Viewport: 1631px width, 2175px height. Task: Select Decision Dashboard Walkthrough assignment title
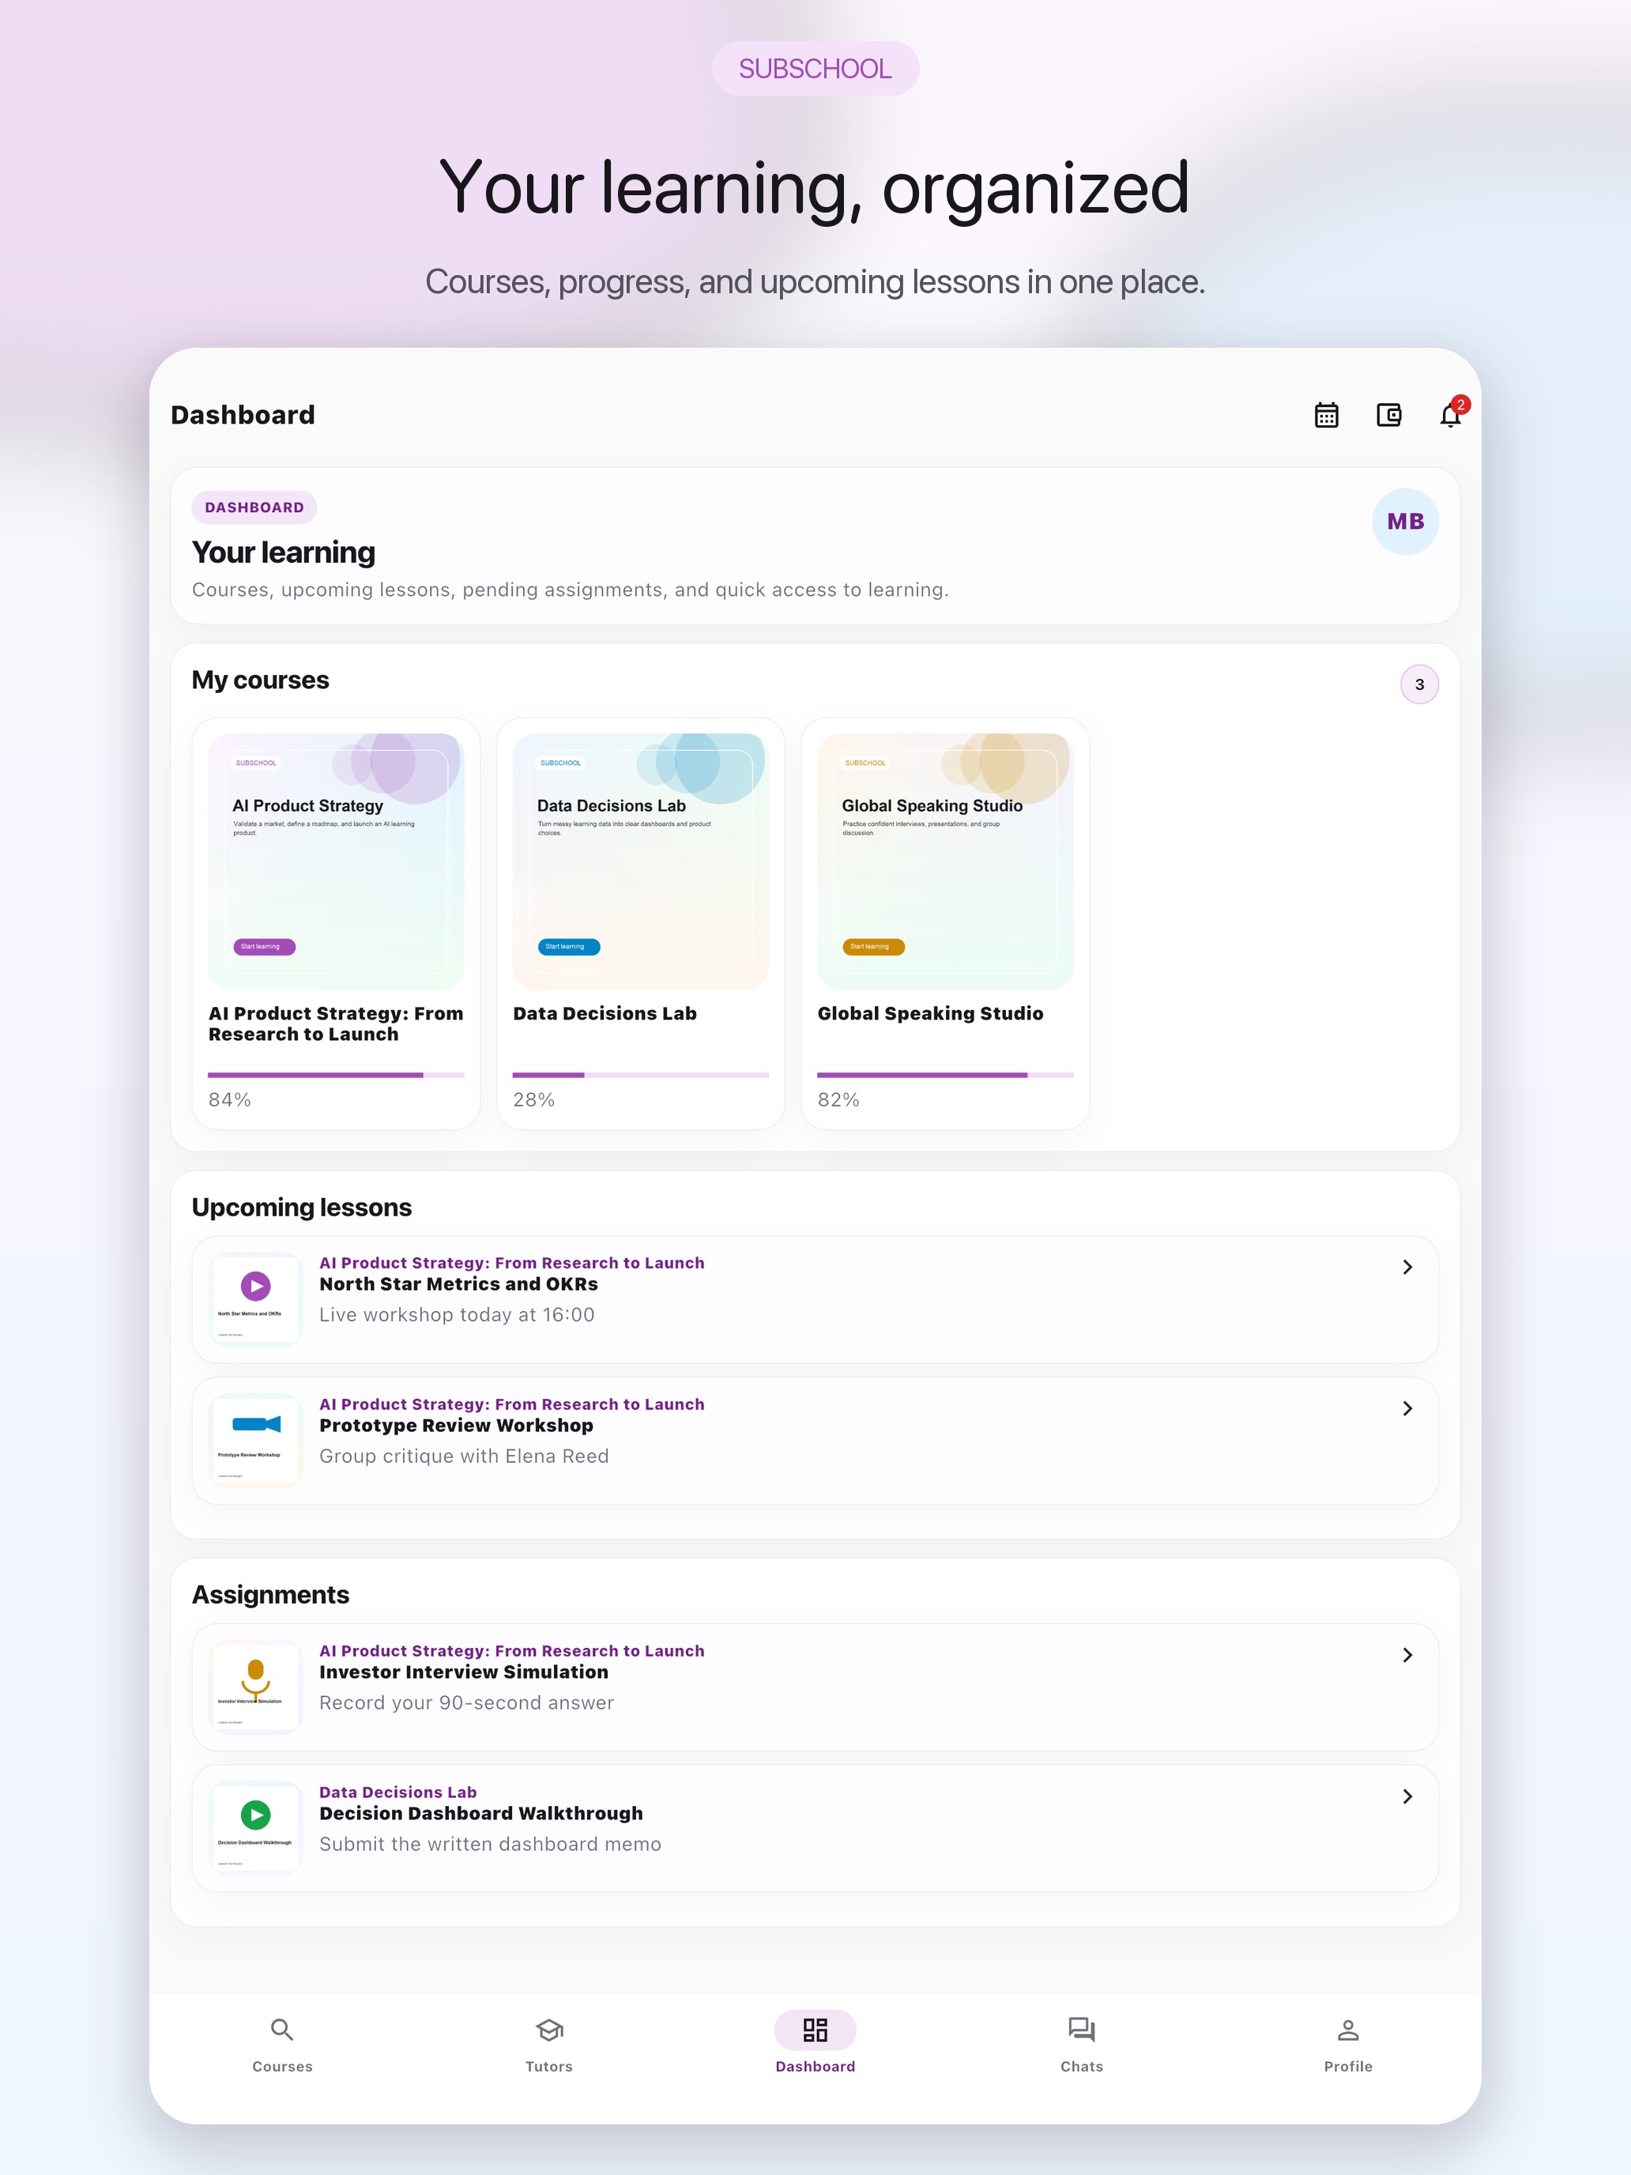[x=482, y=1814]
